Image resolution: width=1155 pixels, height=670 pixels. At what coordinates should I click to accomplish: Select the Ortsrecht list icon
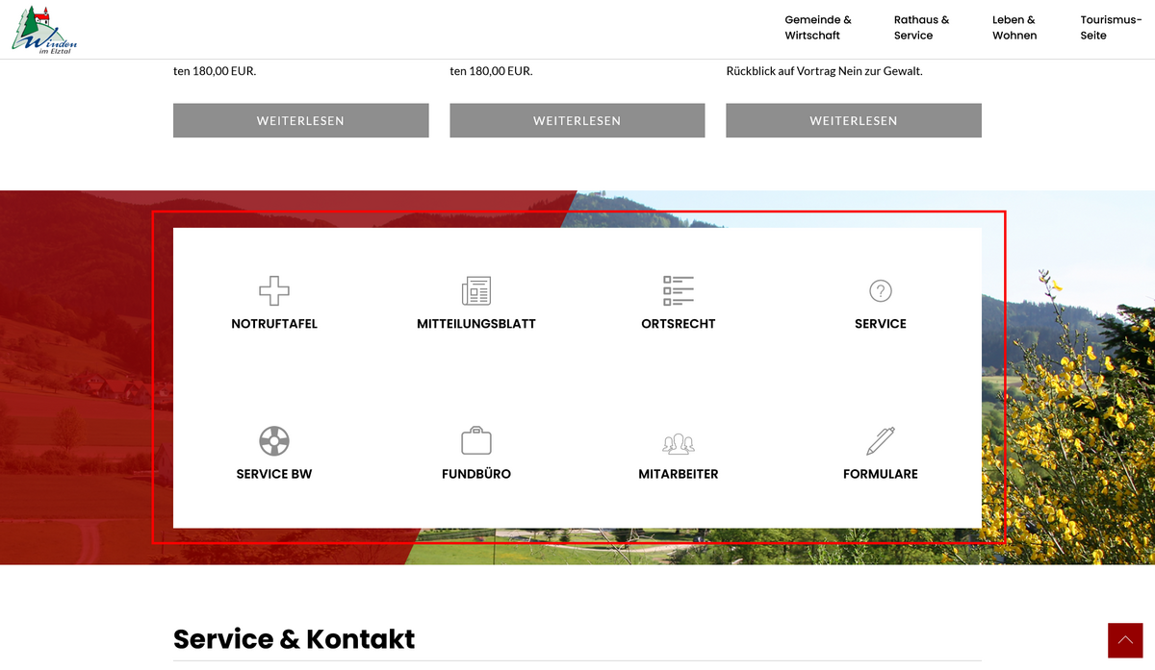click(679, 290)
